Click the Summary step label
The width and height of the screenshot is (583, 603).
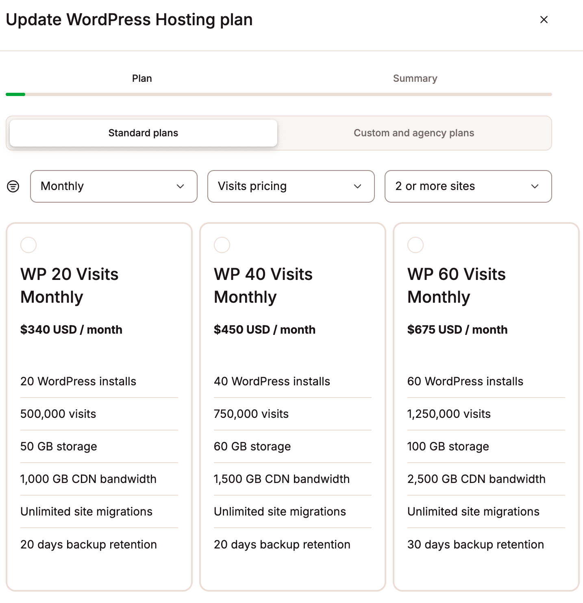(x=415, y=78)
